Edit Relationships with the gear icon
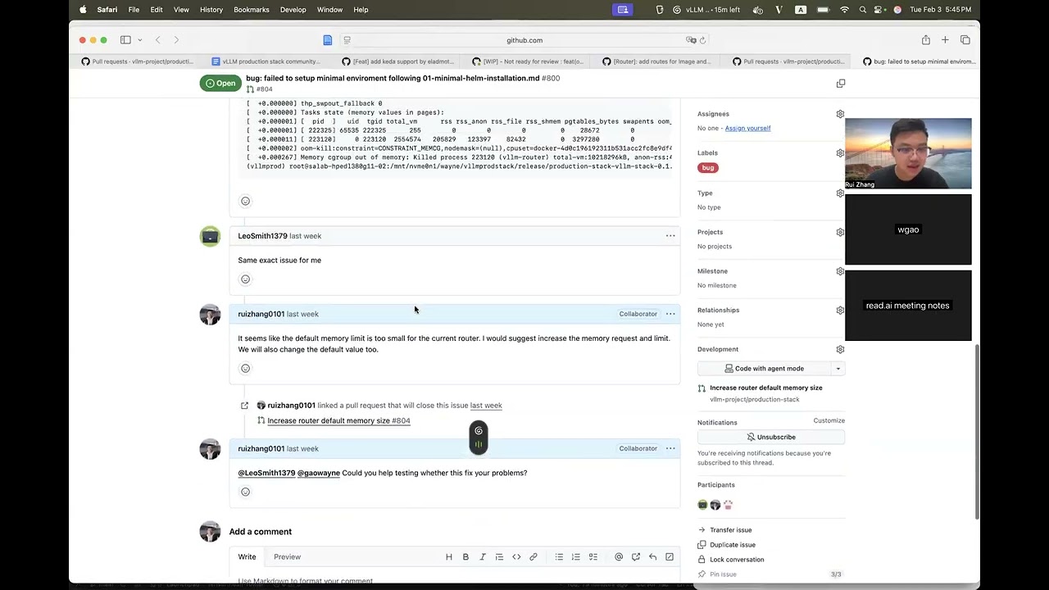1049x590 pixels. tap(840, 311)
